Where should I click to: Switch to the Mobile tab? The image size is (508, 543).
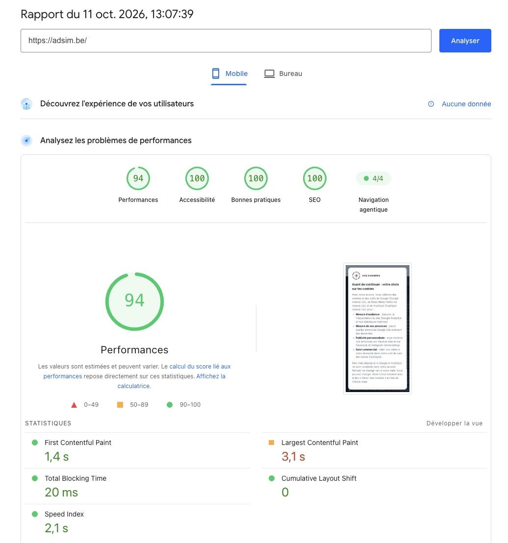coord(229,74)
